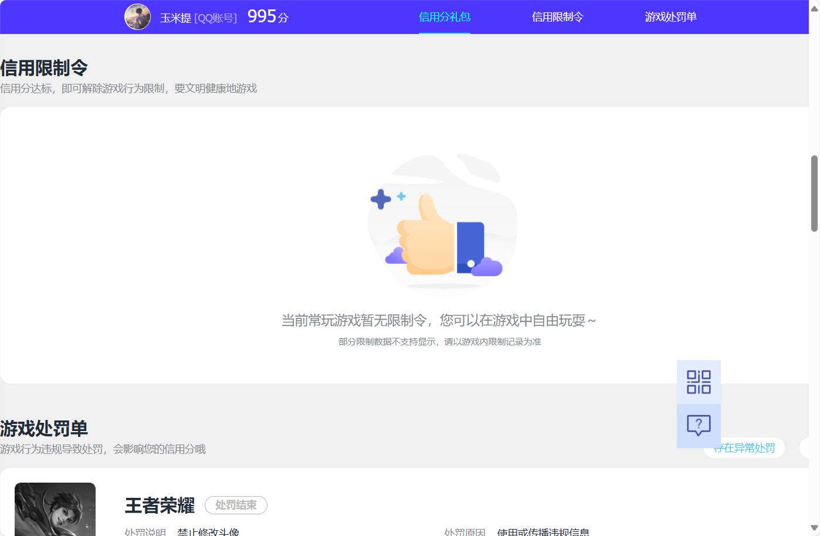Screen dimensions: 820x536
Task: Open the help feedback icon
Action: tap(699, 425)
